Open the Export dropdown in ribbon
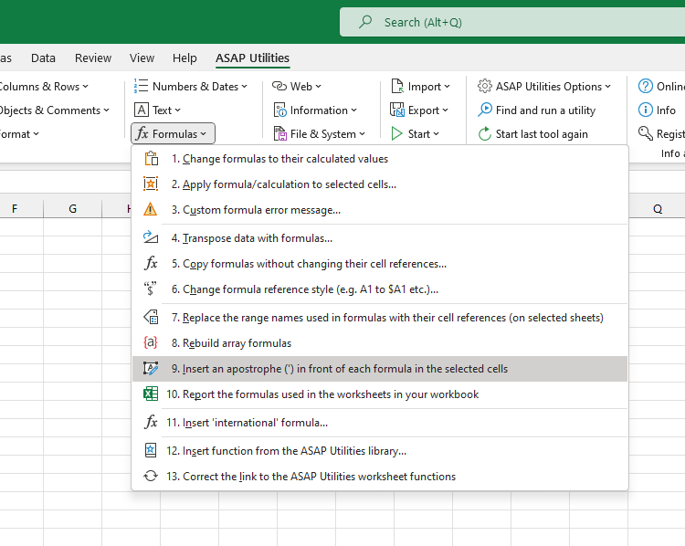Viewport: 685px width, 546px height. click(420, 110)
